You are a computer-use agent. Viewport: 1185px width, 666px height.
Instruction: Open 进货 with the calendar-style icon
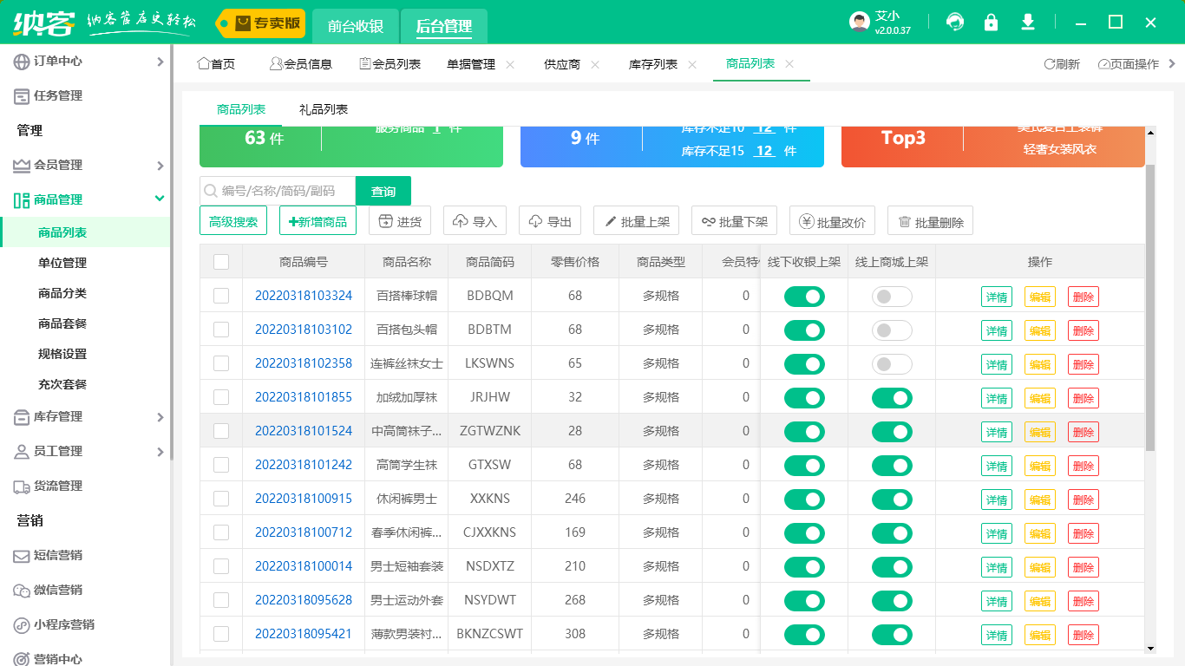(399, 220)
